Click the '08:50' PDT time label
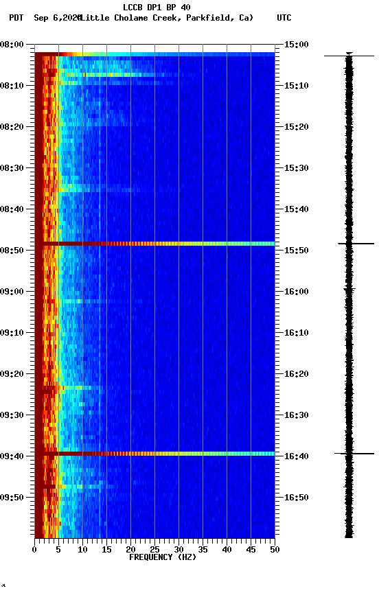The height and width of the screenshot is (593, 379). tap(12, 251)
